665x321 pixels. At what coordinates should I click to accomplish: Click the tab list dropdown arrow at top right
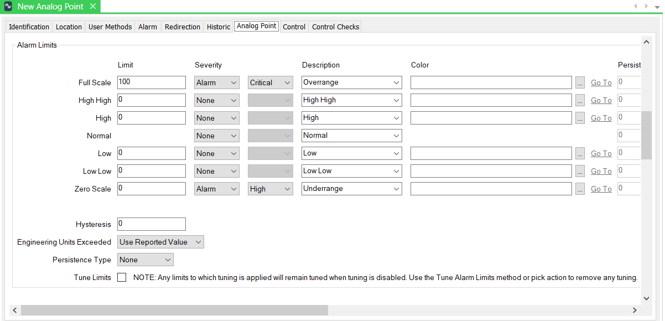tap(657, 6)
